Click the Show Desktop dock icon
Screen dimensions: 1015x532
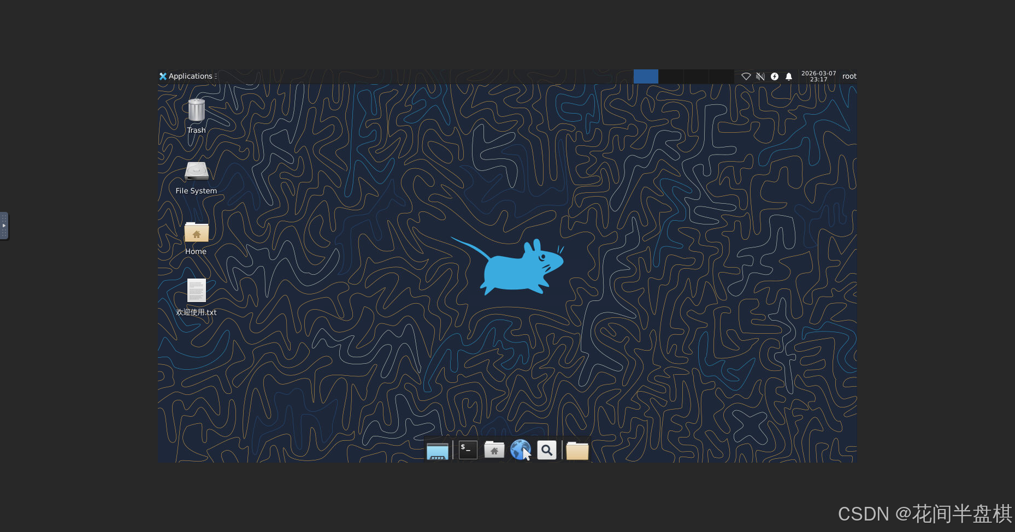tap(437, 451)
